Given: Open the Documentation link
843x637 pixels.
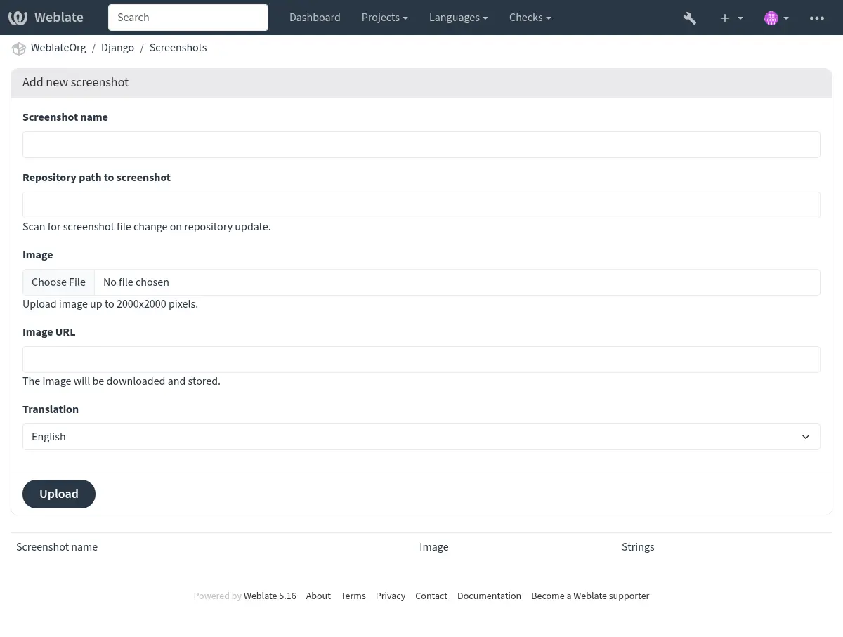Looking at the screenshot, I should point(489,596).
